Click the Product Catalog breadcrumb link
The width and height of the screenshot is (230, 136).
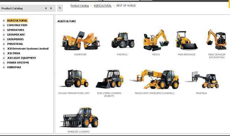click(80, 6)
